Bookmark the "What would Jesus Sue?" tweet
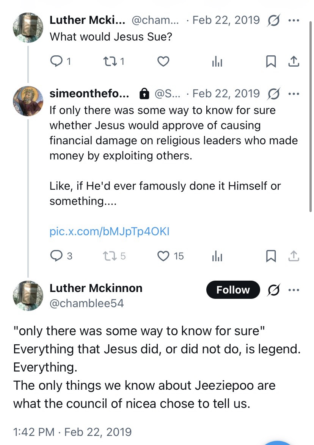Image resolution: width=314 pixels, height=445 pixels. [x=271, y=61]
